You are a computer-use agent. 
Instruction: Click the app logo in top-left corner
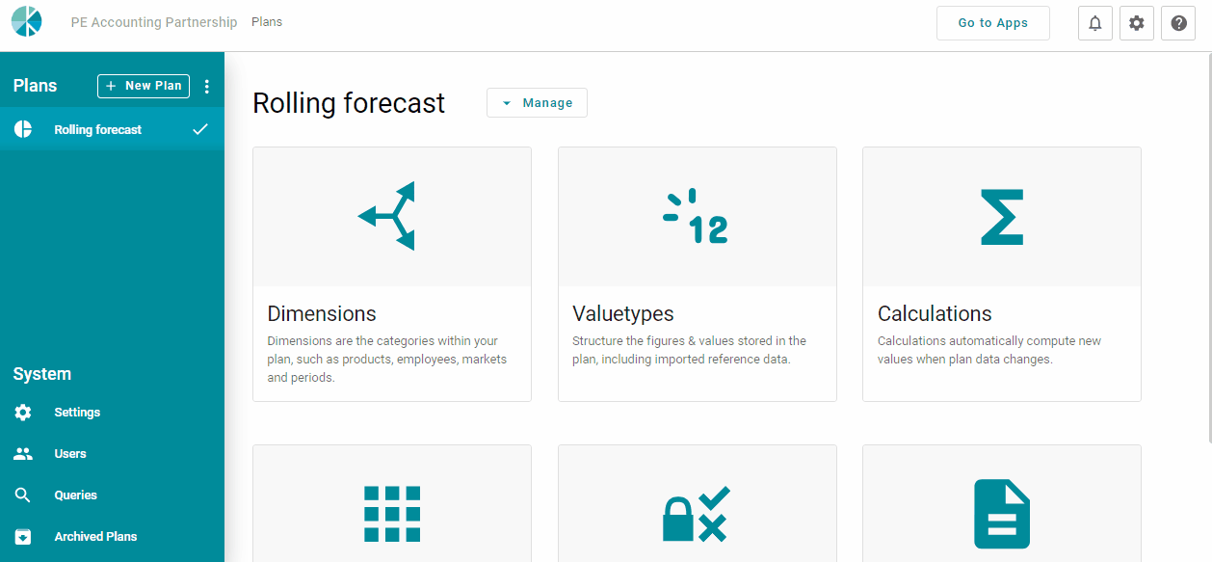coord(27,21)
